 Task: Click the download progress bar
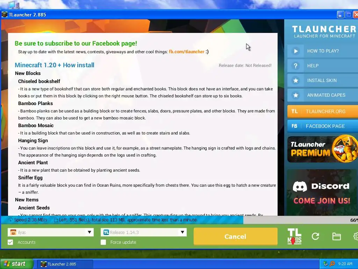(179, 220)
